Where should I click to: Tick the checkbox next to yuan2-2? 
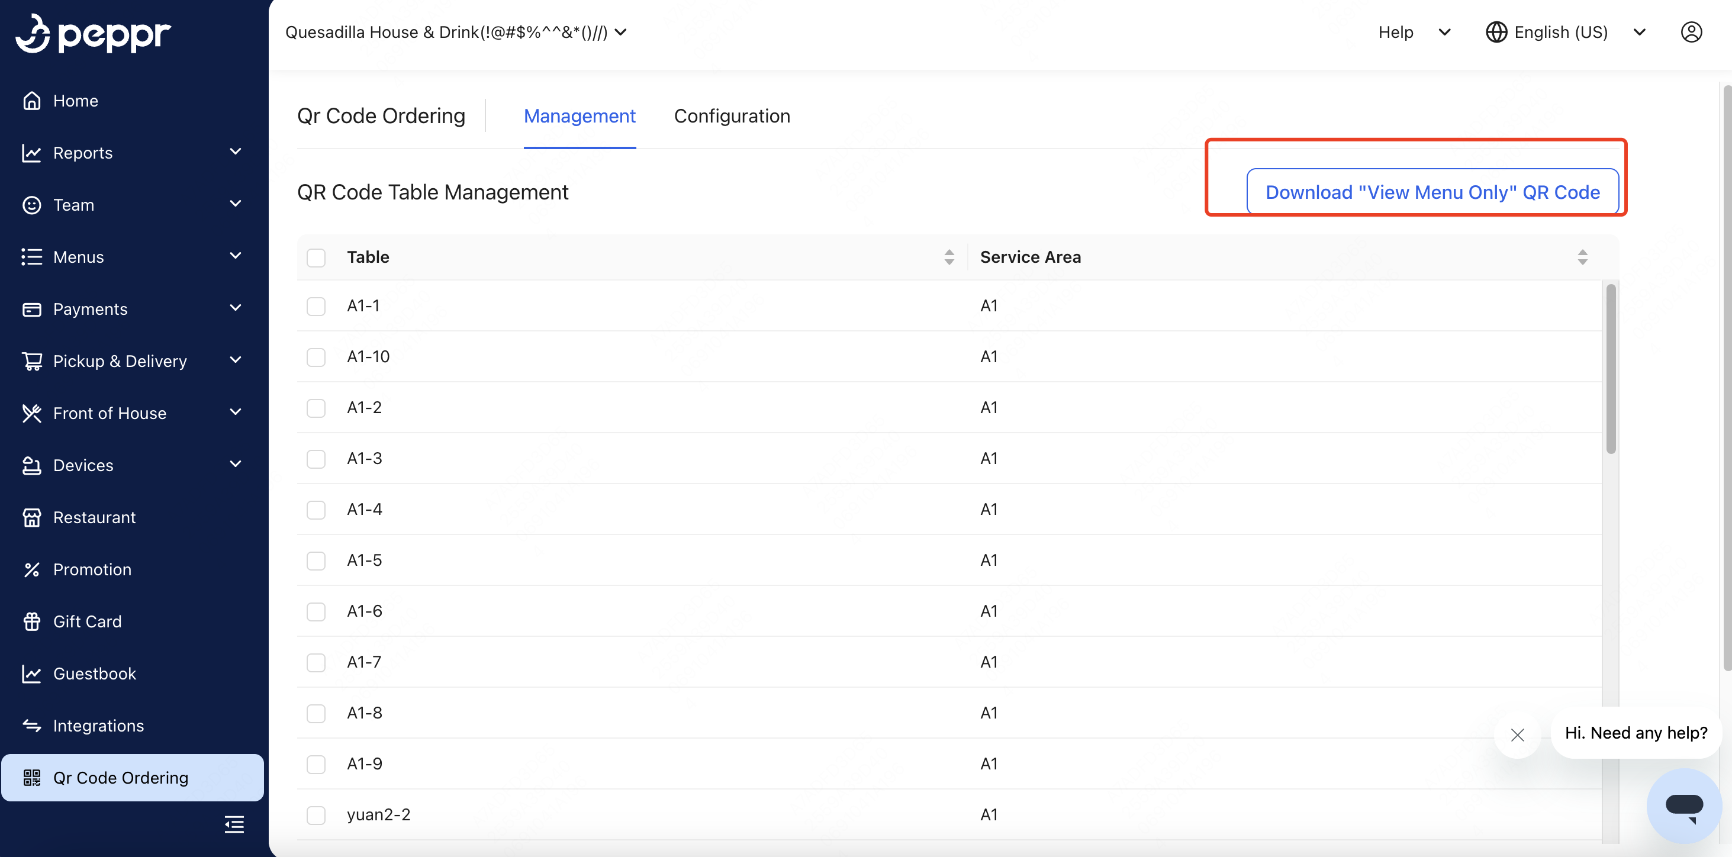click(316, 816)
